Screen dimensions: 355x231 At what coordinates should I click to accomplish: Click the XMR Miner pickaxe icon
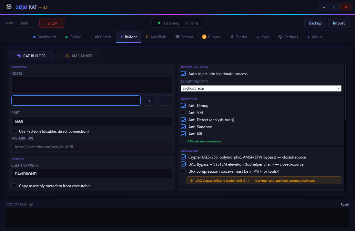coord(67,56)
